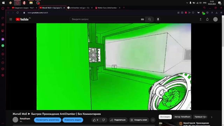
Task: Open WhatsApp in the Opera sidebar
Action: coord(3,45)
